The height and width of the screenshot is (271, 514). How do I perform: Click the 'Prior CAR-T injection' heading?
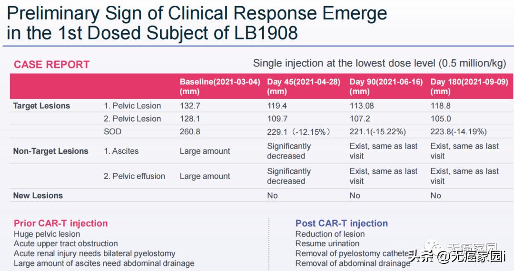(x=60, y=223)
